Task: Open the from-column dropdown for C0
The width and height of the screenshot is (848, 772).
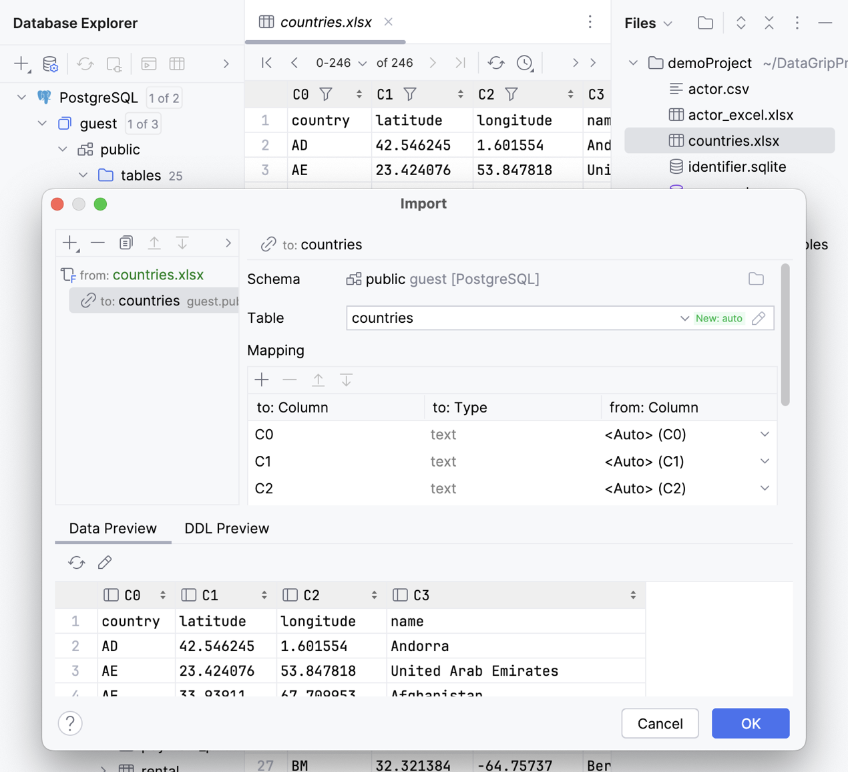Action: pyautogui.click(x=765, y=434)
